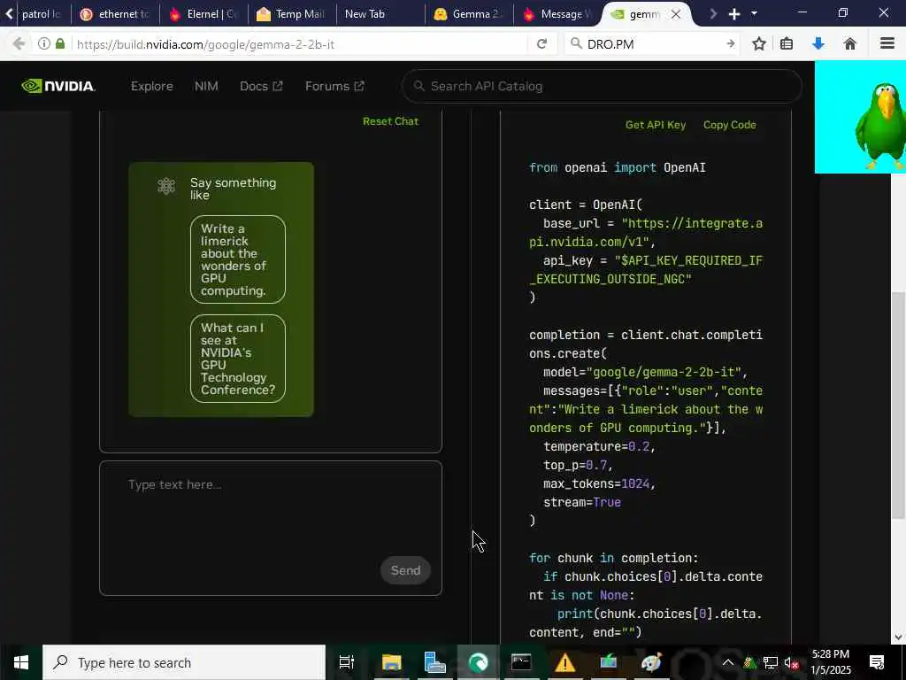This screenshot has height=680, width=906.
Task: Switch to the Elernel tab
Action: (203, 14)
